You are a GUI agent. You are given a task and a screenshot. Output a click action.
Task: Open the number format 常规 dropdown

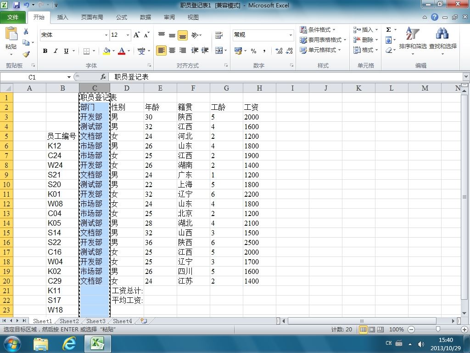(291, 35)
